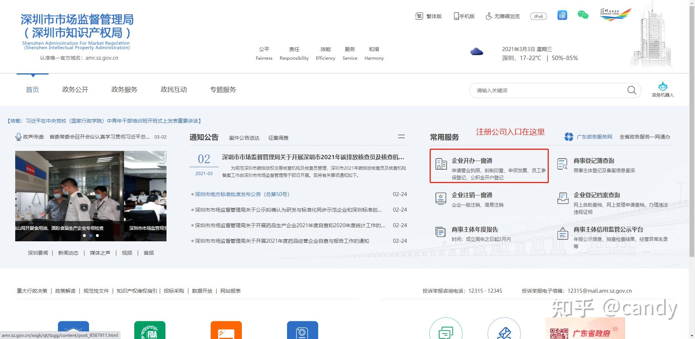Open the 习近平在中央党校 headline link
The width and height of the screenshot is (695, 339).
click(x=104, y=121)
